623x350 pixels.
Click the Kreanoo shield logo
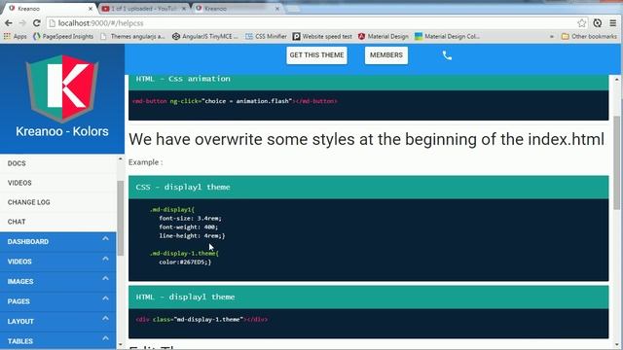[x=62, y=88]
